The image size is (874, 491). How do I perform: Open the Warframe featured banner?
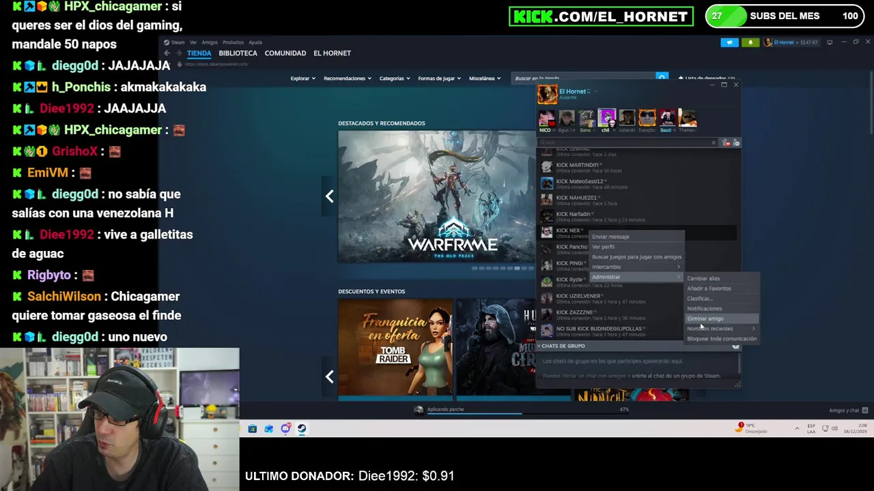437,196
